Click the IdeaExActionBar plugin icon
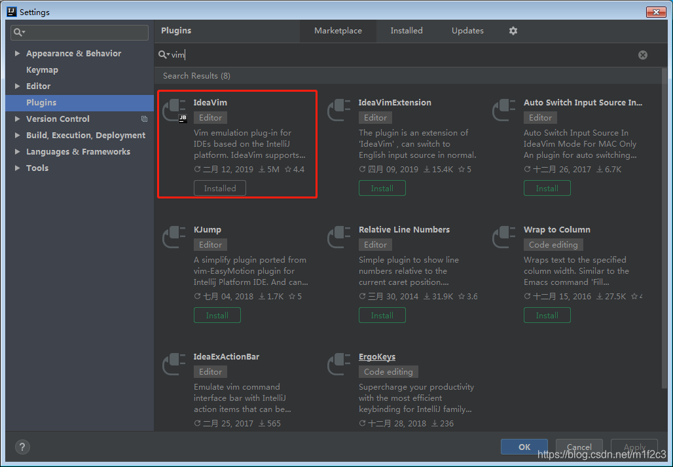The image size is (673, 467). click(x=175, y=364)
